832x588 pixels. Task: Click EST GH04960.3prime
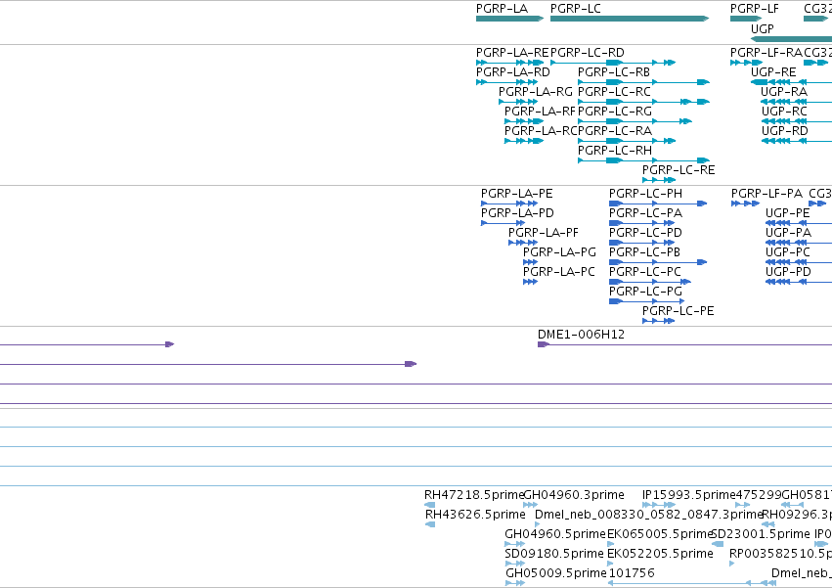click(531, 505)
